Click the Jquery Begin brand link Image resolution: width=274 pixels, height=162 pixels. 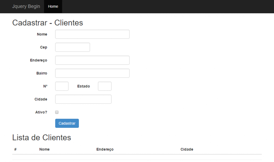[26, 6]
